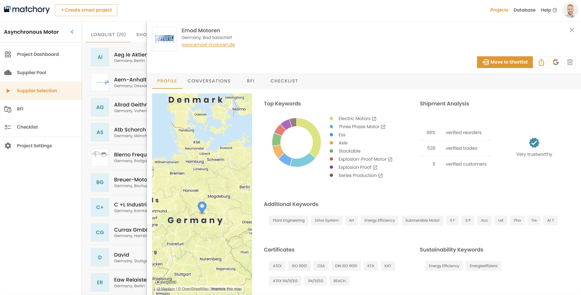Open Allrad Geithner supplier AG avatar
The image size is (581, 295).
click(100, 107)
